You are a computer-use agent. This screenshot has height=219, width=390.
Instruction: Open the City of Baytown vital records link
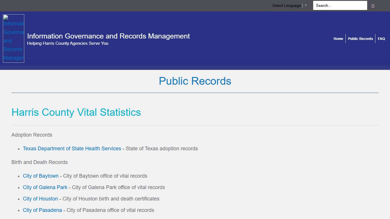tap(41, 176)
